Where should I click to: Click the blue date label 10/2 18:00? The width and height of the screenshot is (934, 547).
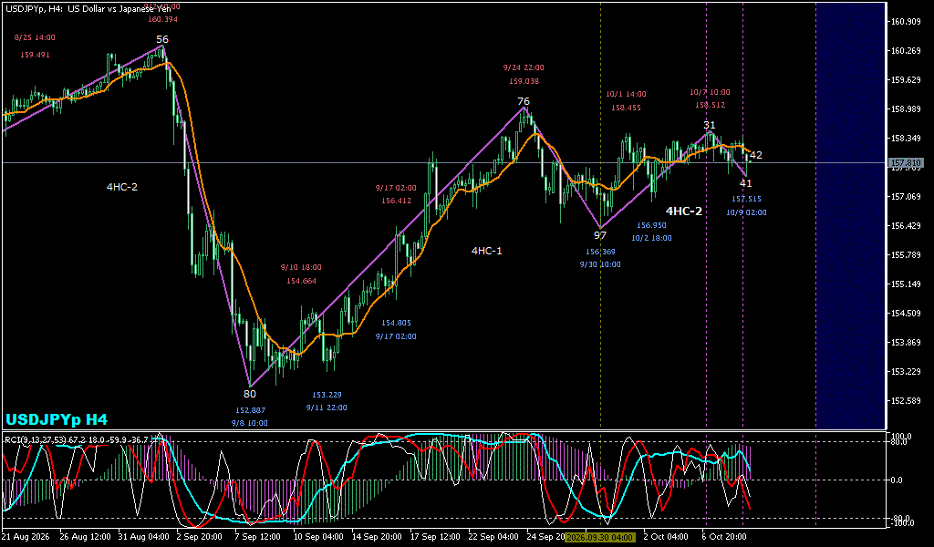click(651, 238)
